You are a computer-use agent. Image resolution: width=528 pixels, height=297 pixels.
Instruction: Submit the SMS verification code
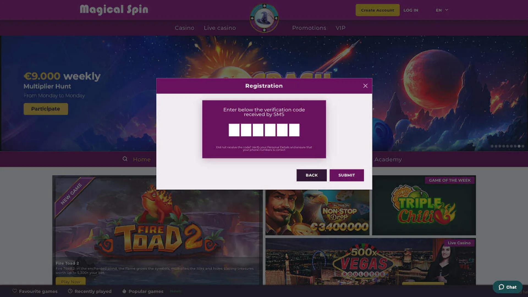pos(346,175)
